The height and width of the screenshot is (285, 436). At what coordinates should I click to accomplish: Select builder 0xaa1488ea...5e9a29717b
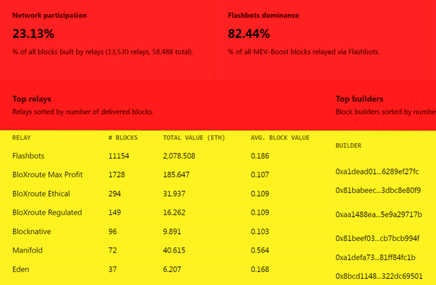tap(379, 214)
